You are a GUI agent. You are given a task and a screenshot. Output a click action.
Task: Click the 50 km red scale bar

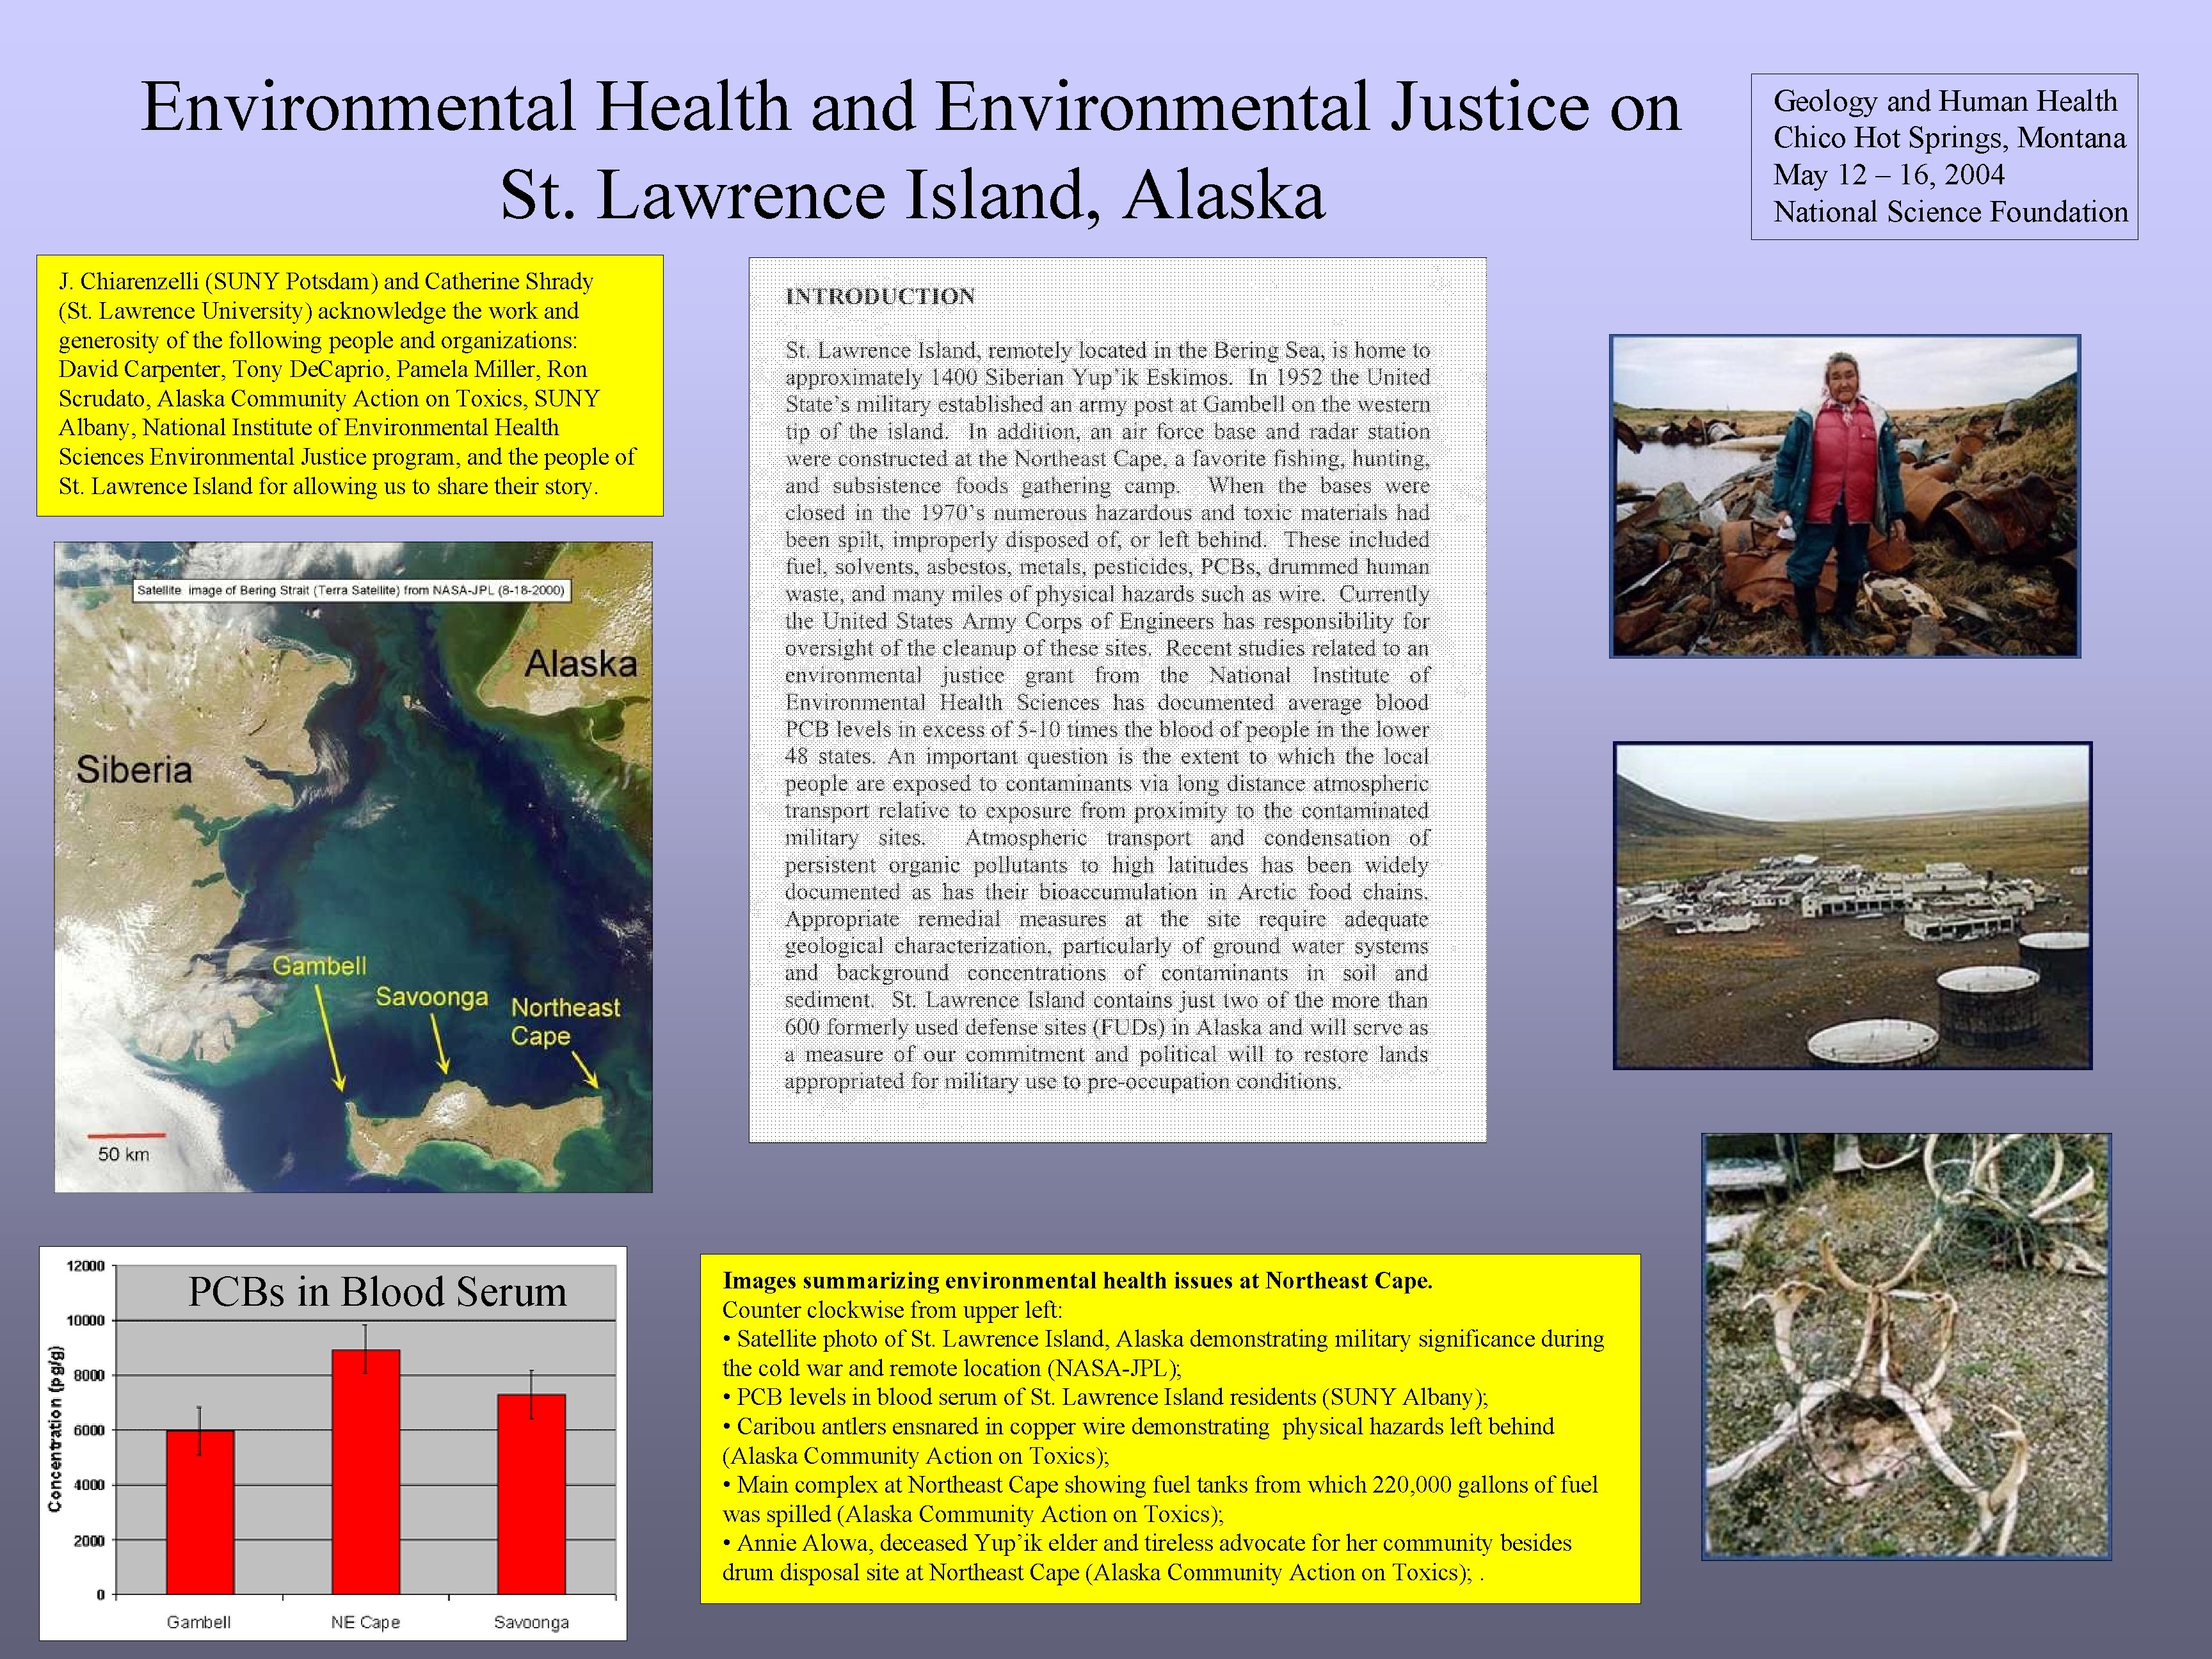tap(126, 1136)
